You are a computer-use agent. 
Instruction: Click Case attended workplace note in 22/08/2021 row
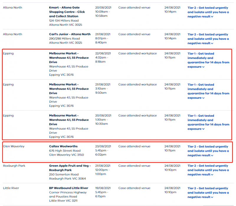[137, 53]
